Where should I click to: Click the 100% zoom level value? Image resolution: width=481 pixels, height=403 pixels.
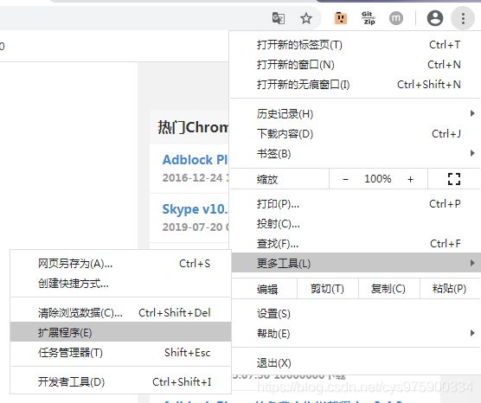point(378,179)
